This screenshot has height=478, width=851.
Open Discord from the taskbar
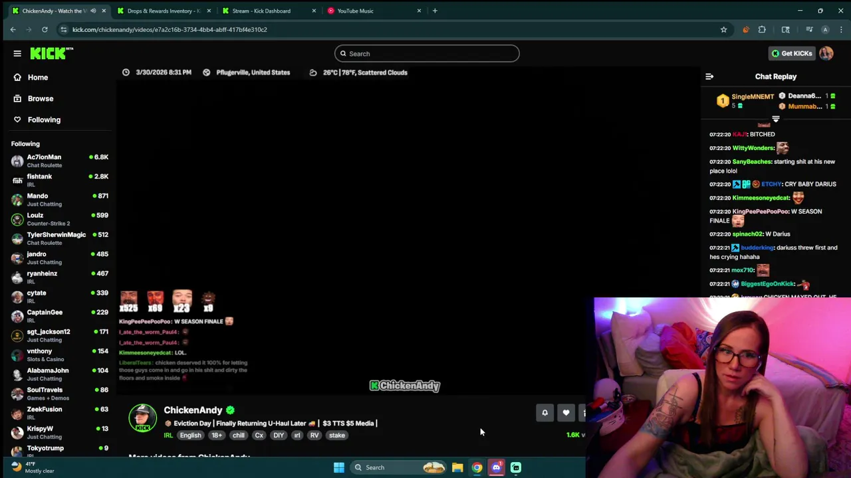[x=496, y=467]
